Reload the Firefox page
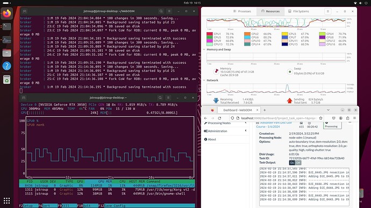 tap(219, 118)
